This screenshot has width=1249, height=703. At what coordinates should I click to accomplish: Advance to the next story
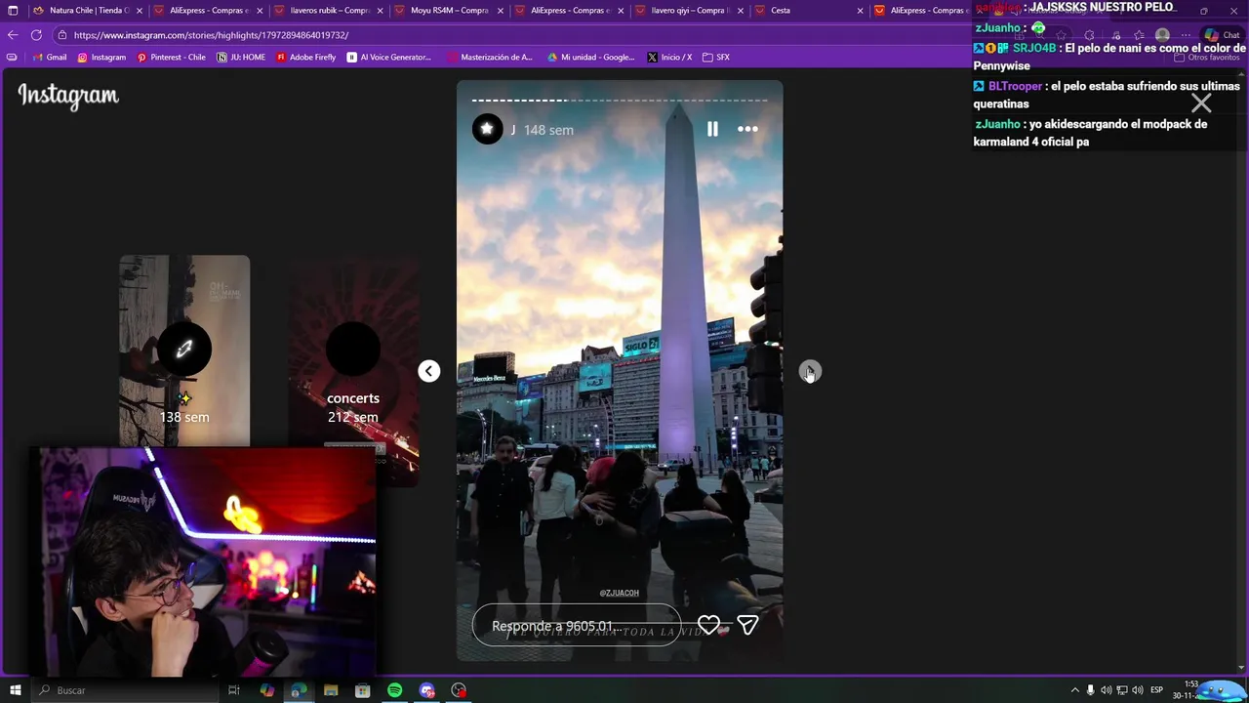pyautogui.click(x=810, y=371)
